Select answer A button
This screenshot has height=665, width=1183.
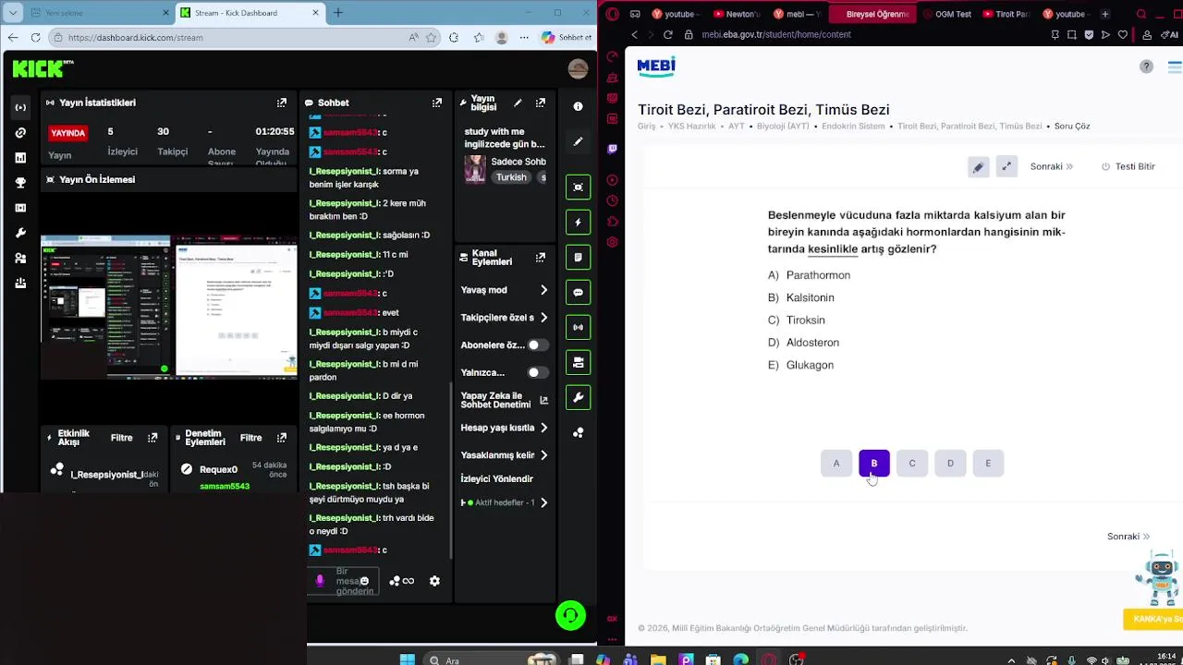click(x=836, y=464)
